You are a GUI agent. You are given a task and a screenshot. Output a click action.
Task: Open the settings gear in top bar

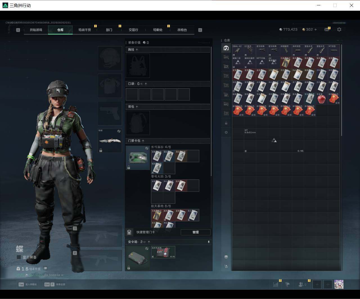point(339,30)
